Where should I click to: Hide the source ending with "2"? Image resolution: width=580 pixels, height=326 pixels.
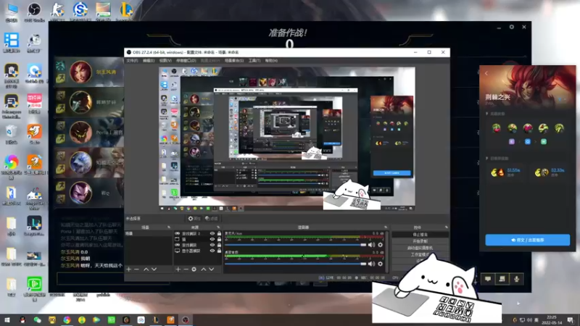coord(212,233)
